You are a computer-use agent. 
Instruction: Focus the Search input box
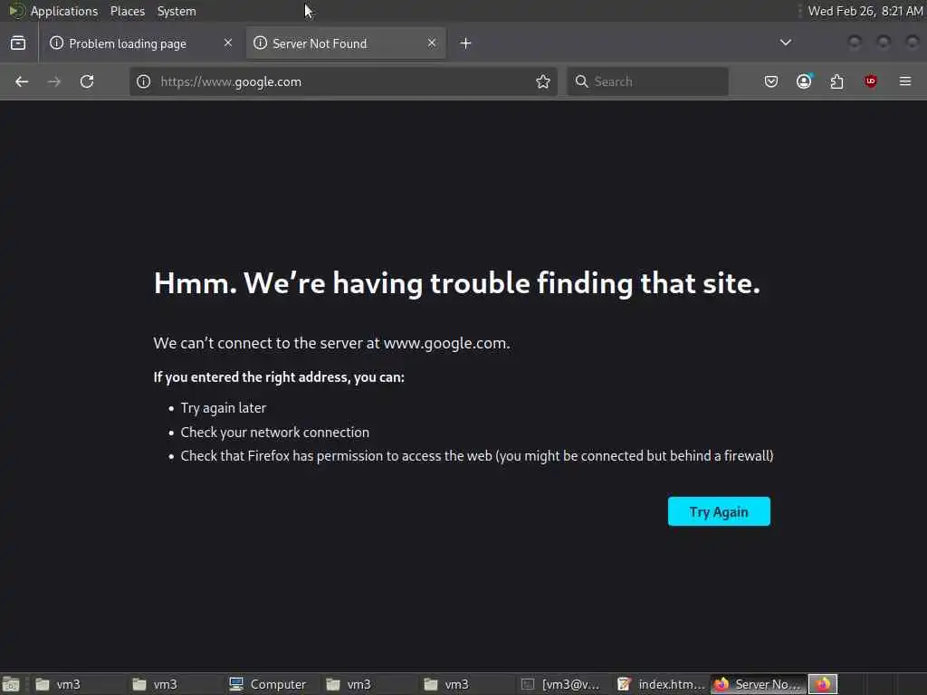(647, 81)
